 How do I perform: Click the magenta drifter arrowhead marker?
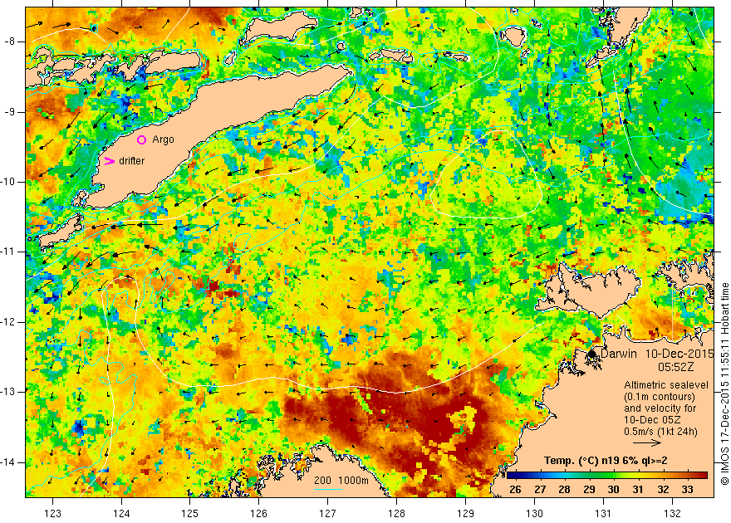tap(109, 161)
